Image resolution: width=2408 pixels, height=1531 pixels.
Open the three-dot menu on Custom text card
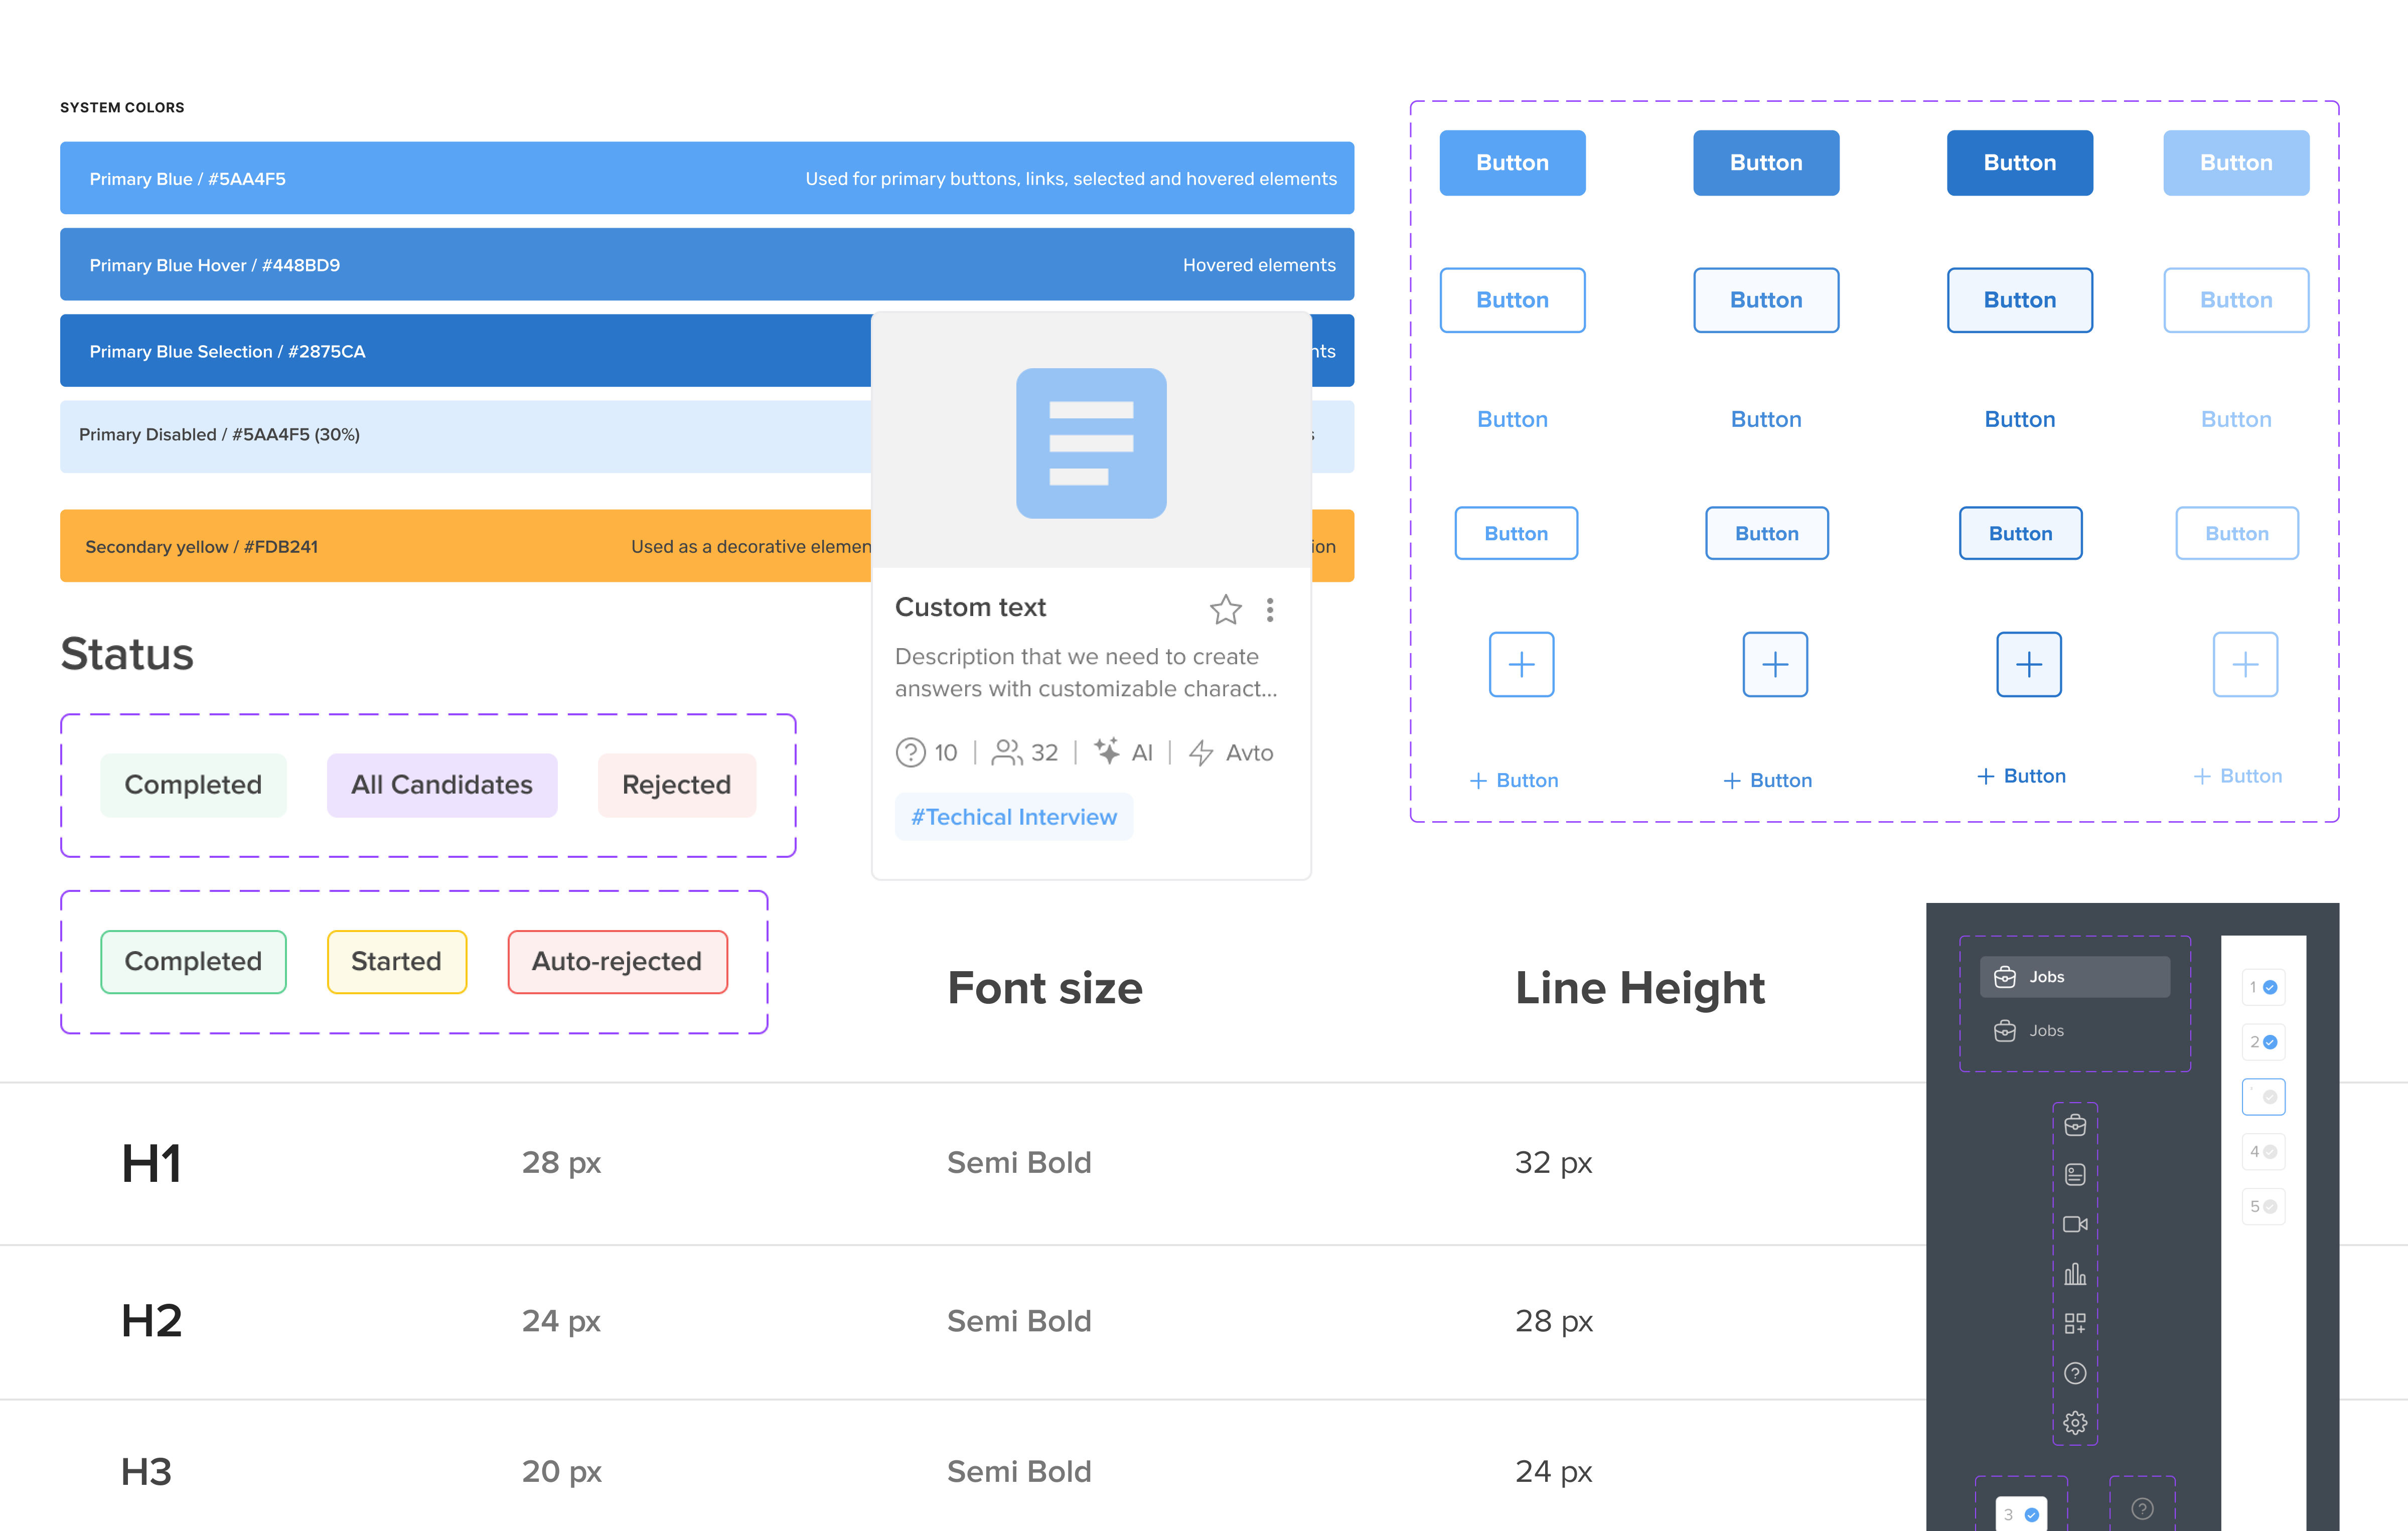coord(1270,609)
